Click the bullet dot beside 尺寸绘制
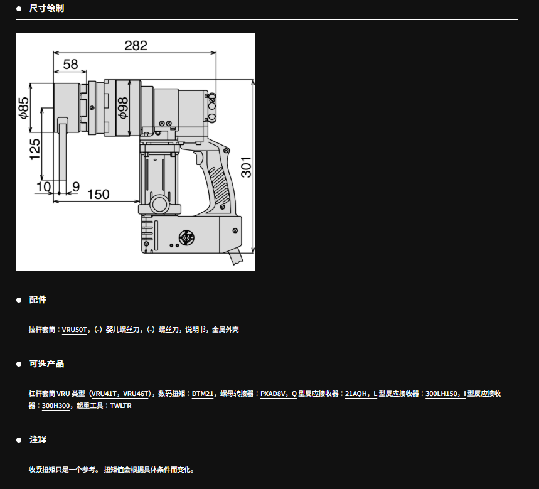This screenshot has width=539, height=489. click(19, 9)
